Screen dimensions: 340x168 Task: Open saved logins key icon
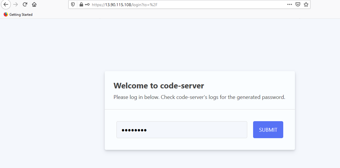[x=87, y=4]
